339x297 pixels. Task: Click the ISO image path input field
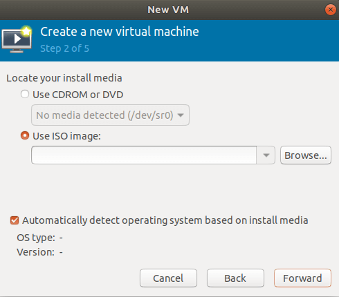point(144,155)
